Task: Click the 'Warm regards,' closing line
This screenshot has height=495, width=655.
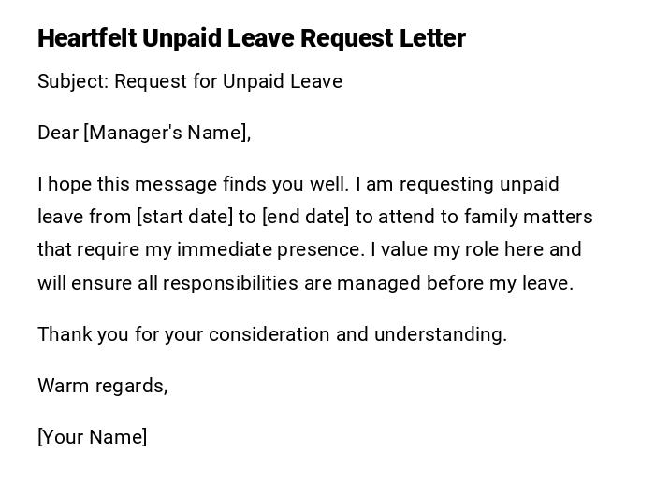Action: pyautogui.click(x=102, y=386)
